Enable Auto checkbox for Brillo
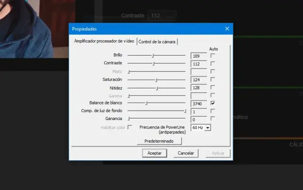303x190 pixels. click(213, 55)
